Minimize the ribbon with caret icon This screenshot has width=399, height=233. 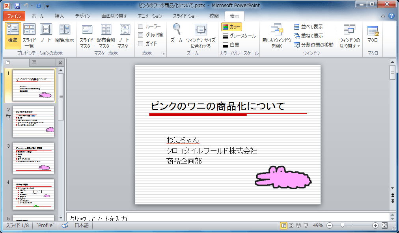click(383, 16)
